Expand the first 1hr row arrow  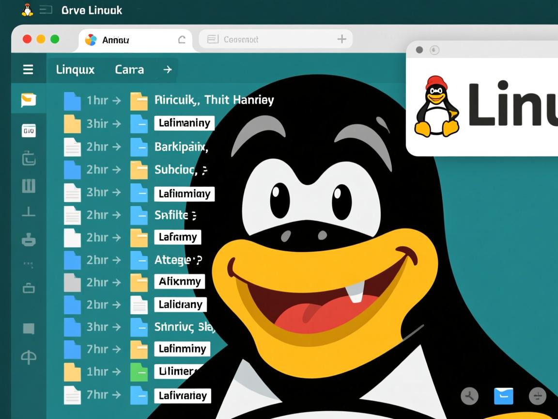click(x=117, y=100)
